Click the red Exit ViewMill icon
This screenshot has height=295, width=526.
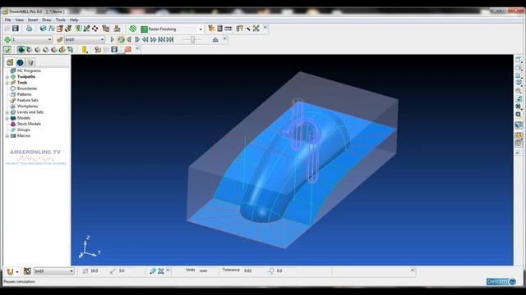point(128,49)
